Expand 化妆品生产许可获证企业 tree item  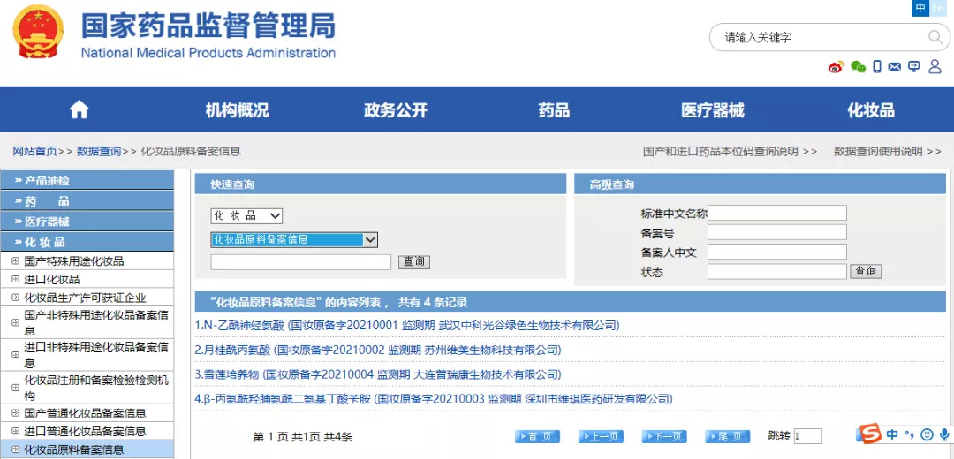pos(87,297)
